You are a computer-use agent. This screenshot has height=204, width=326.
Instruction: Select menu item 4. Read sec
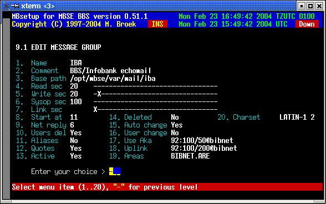coord(39,86)
